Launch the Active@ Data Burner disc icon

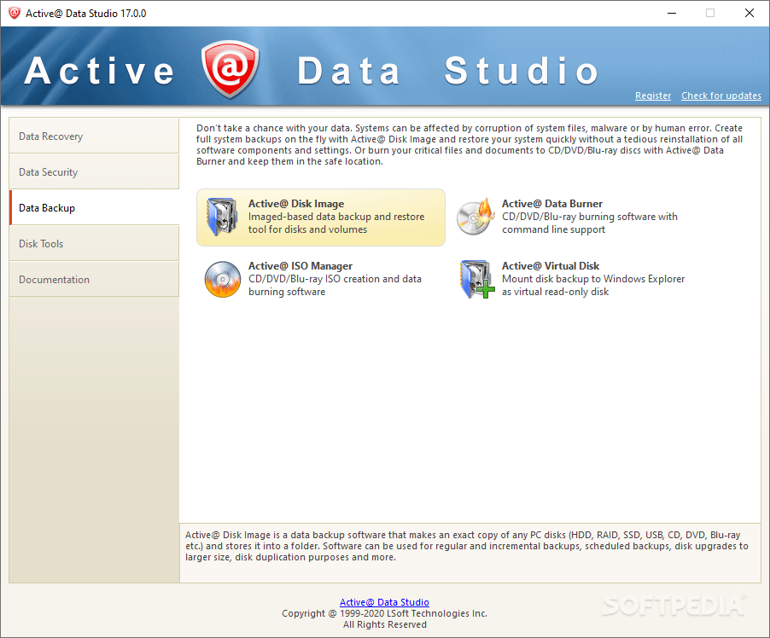(x=475, y=217)
